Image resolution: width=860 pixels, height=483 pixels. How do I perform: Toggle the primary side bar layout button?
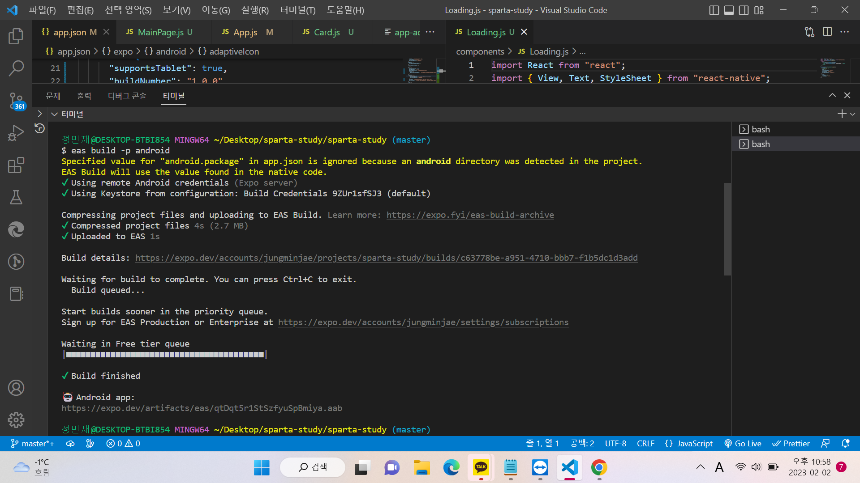[714, 10]
